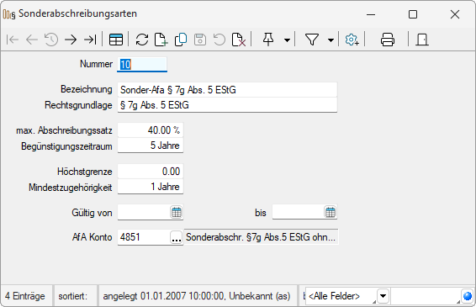476x307 pixels.
Task: Save the current record
Action: (200, 40)
